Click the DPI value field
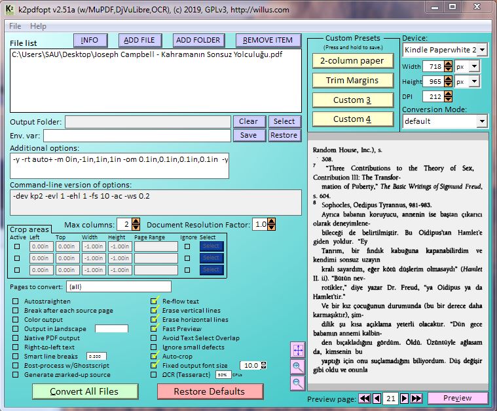The image size is (497, 411). (x=433, y=96)
